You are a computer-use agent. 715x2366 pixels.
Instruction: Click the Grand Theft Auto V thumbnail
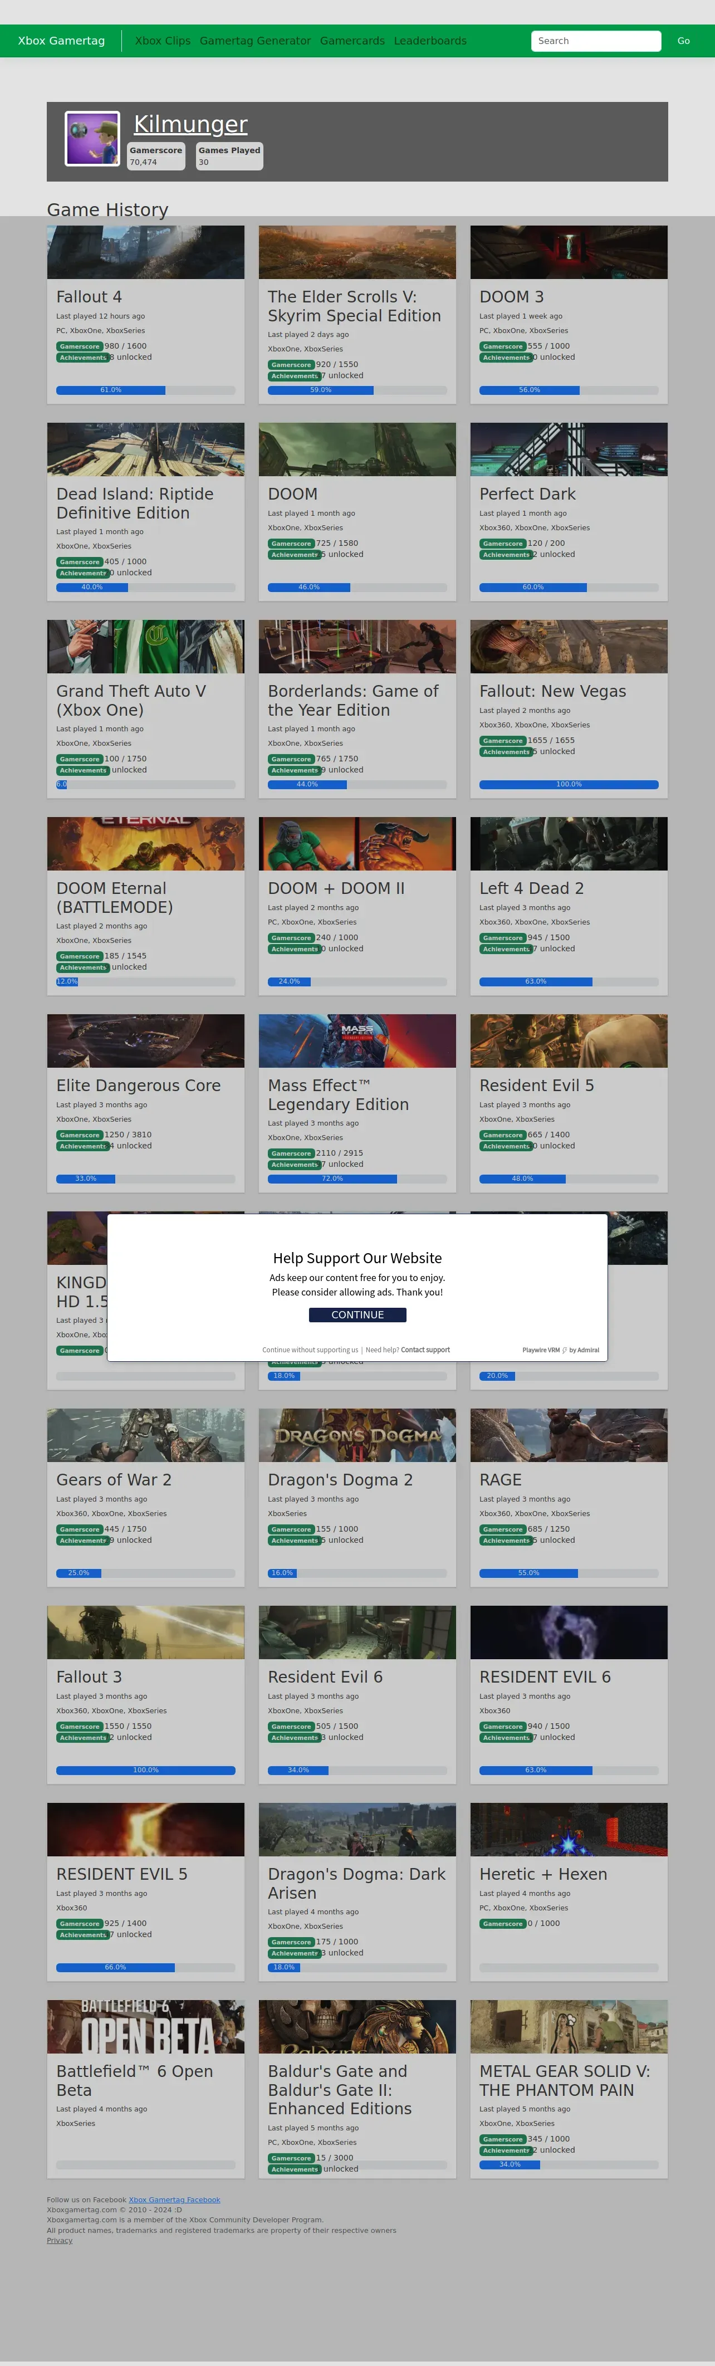pos(146,647)
